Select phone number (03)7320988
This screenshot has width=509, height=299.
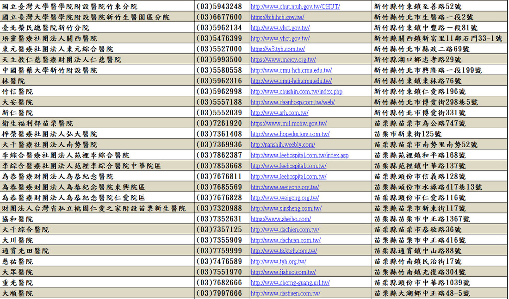pyautogui.click(x=219, y=208)
